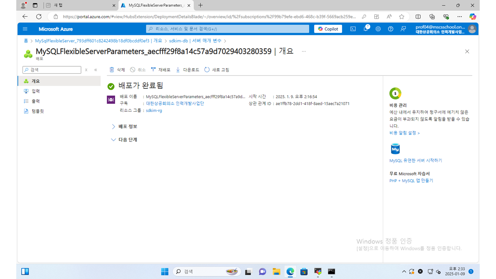Collapse the 다음 단계 section
Screen dimensions: 496x279
point(124,139)
